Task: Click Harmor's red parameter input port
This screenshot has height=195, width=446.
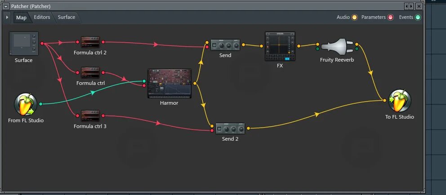Action: point(144,85)
